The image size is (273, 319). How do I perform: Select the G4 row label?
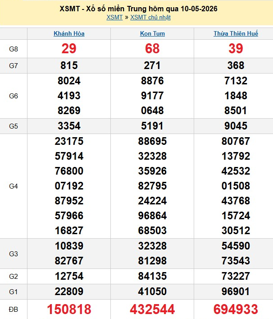coord(14,186)
